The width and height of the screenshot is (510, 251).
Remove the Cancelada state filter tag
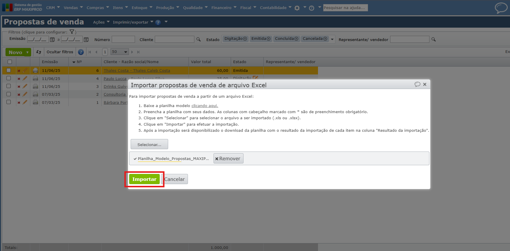click(325, 39)
